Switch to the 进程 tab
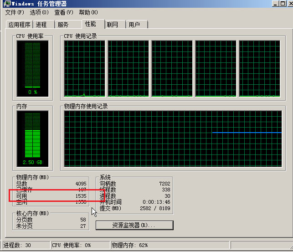293x252 pixels. tap(44, 25)
